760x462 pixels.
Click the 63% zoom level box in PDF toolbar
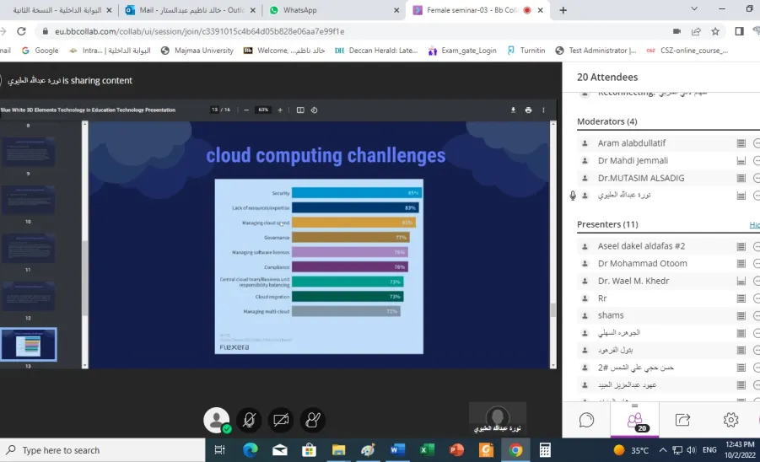(263, 110)
